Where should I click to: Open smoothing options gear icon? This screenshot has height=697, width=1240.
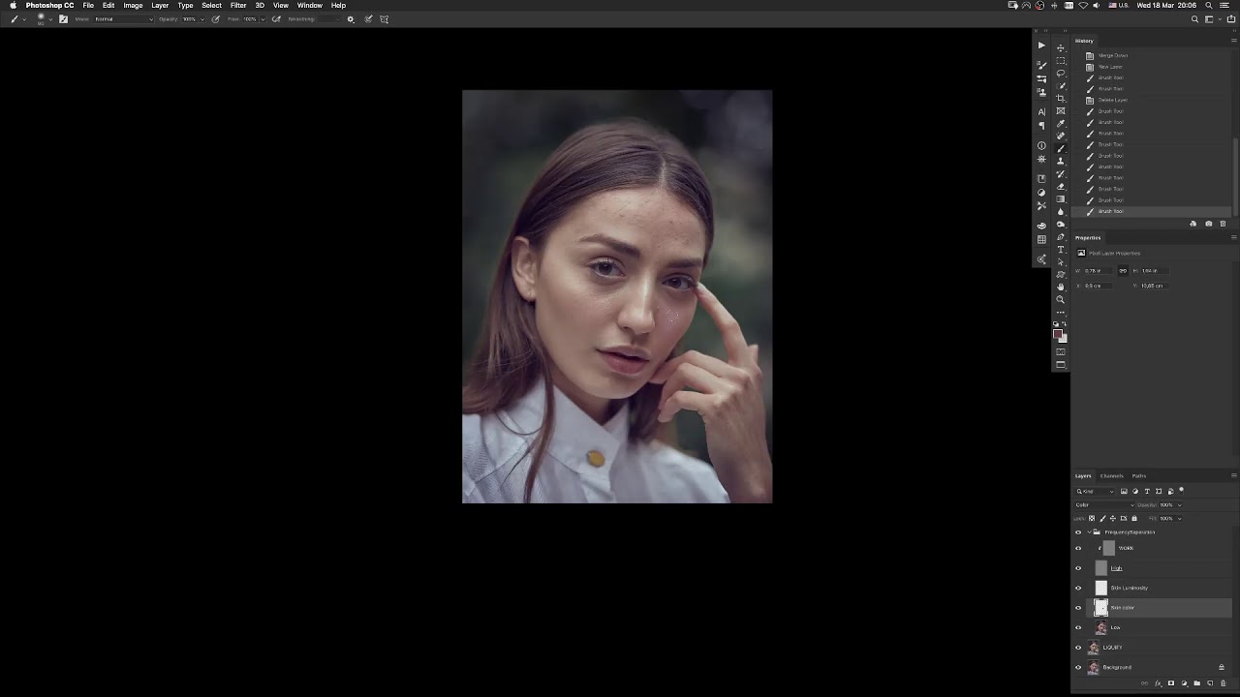(351, 19)
